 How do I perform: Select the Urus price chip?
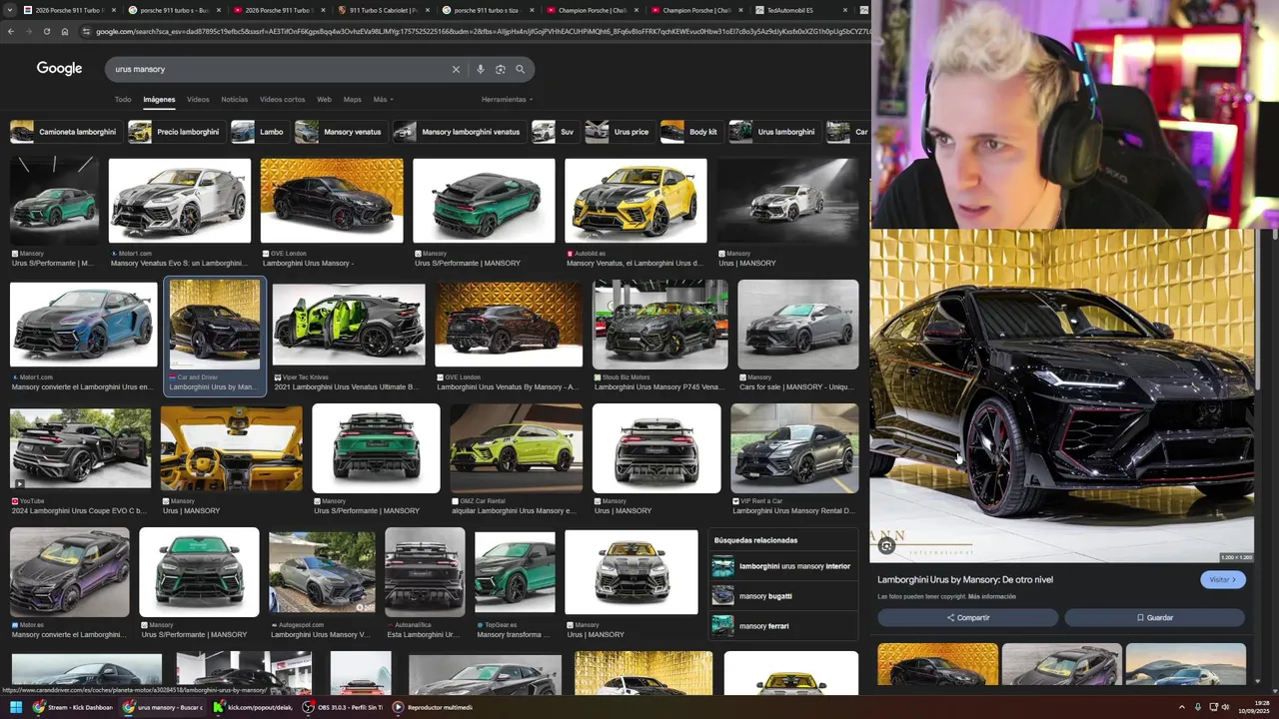(x=619, y=132)
